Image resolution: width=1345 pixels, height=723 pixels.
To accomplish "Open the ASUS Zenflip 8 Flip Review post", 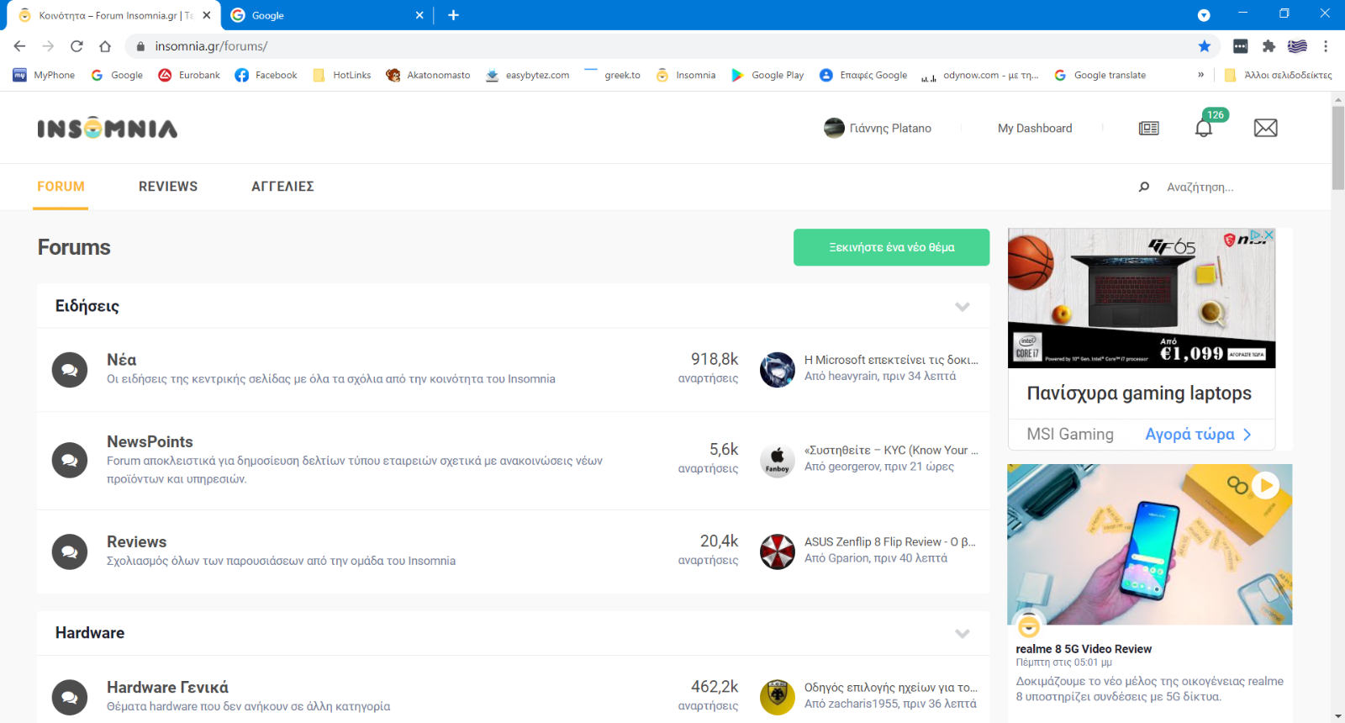I will (x=890, y=541).
